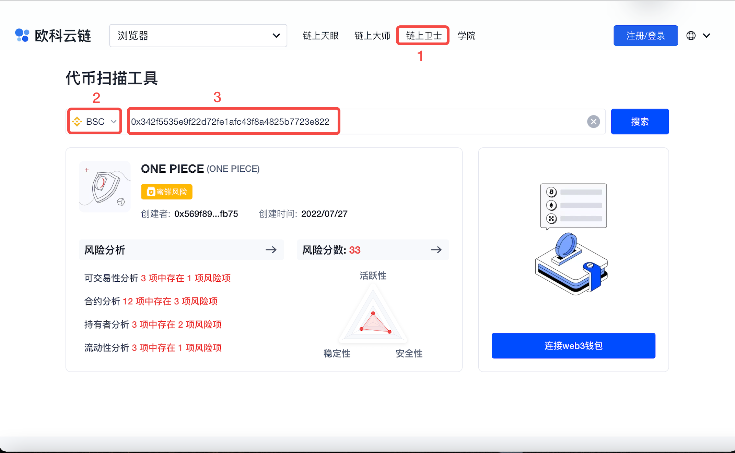Click the 欧科云链 logo icon
This screenshot has width=735, height=453.
click(x=22, y=35)
